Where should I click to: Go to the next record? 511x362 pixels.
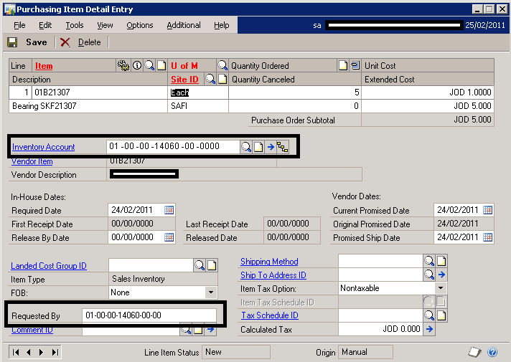42,352
